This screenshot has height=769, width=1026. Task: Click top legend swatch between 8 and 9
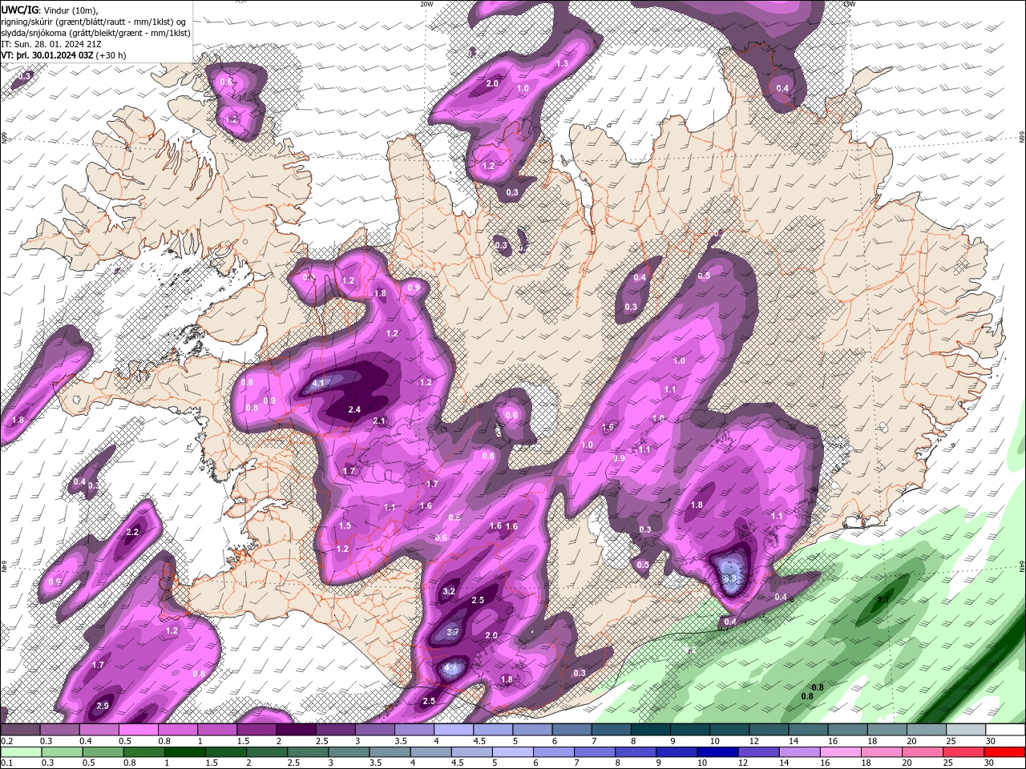point(651,730)
